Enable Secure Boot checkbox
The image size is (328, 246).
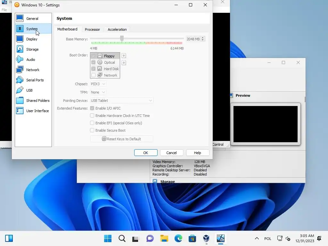point(92,130)
